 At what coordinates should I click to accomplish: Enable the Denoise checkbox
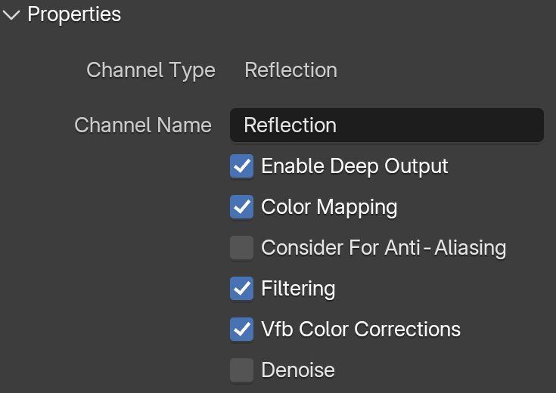[x=241, y=370]
